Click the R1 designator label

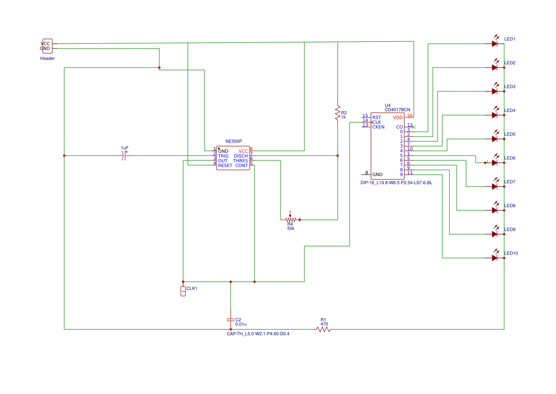pyautogui.click(x=323, y=319)
